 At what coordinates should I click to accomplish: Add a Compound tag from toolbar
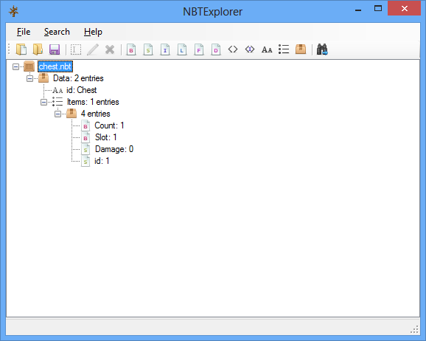tap(301, 49)
